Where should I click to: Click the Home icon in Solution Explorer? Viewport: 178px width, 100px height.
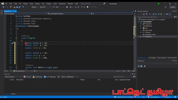(x=144, y=14)
